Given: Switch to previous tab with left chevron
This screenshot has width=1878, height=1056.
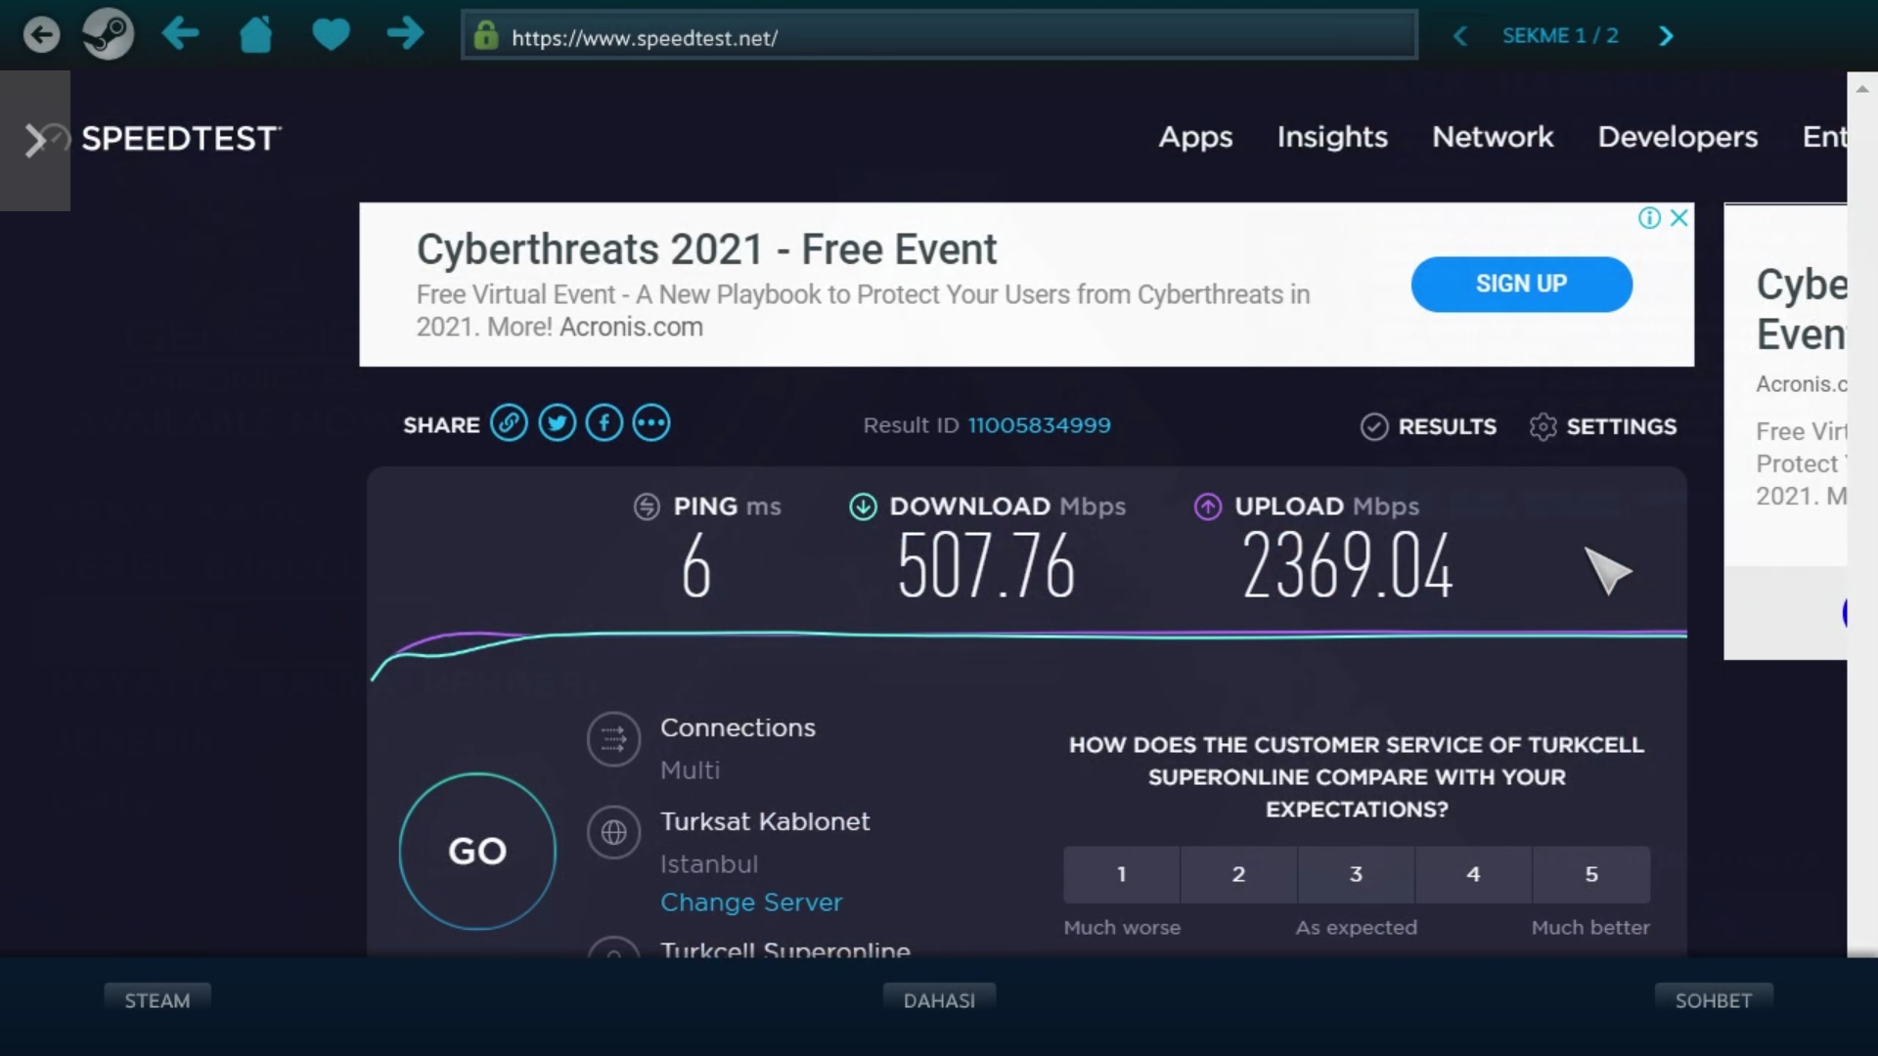Looking at the screenshot, I should (x=1459, y=36).
